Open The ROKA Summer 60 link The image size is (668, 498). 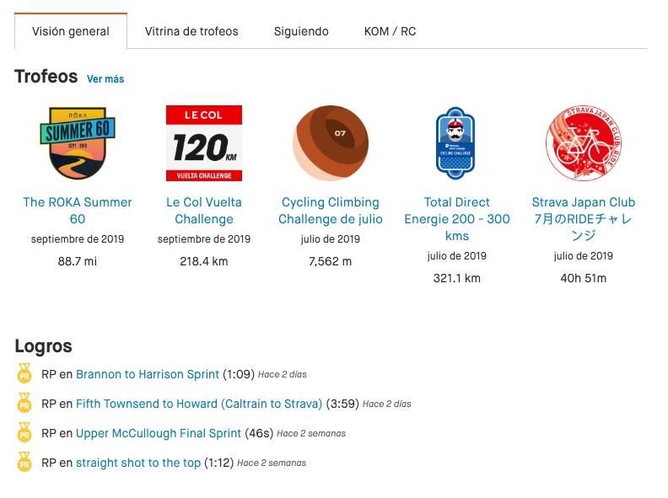tap(78, 211)
